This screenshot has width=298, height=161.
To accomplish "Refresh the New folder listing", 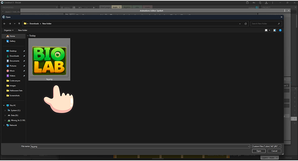I will [245, 24].
